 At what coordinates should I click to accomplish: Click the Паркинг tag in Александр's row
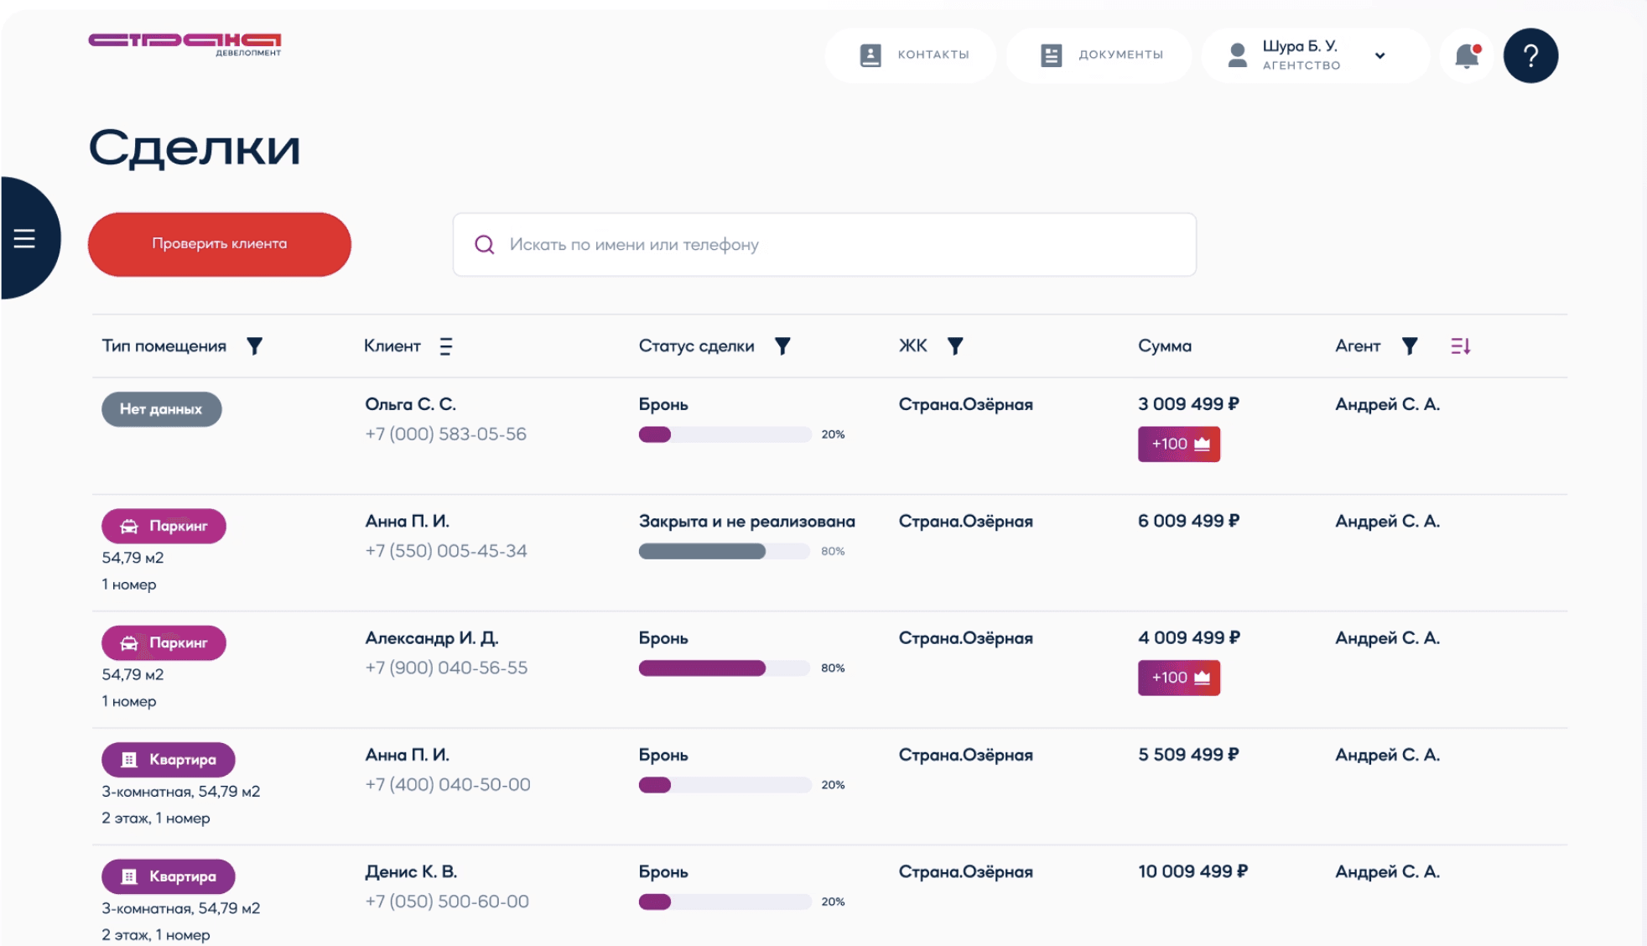pos(164,643)
